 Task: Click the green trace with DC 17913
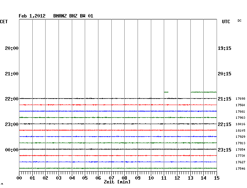118,143
